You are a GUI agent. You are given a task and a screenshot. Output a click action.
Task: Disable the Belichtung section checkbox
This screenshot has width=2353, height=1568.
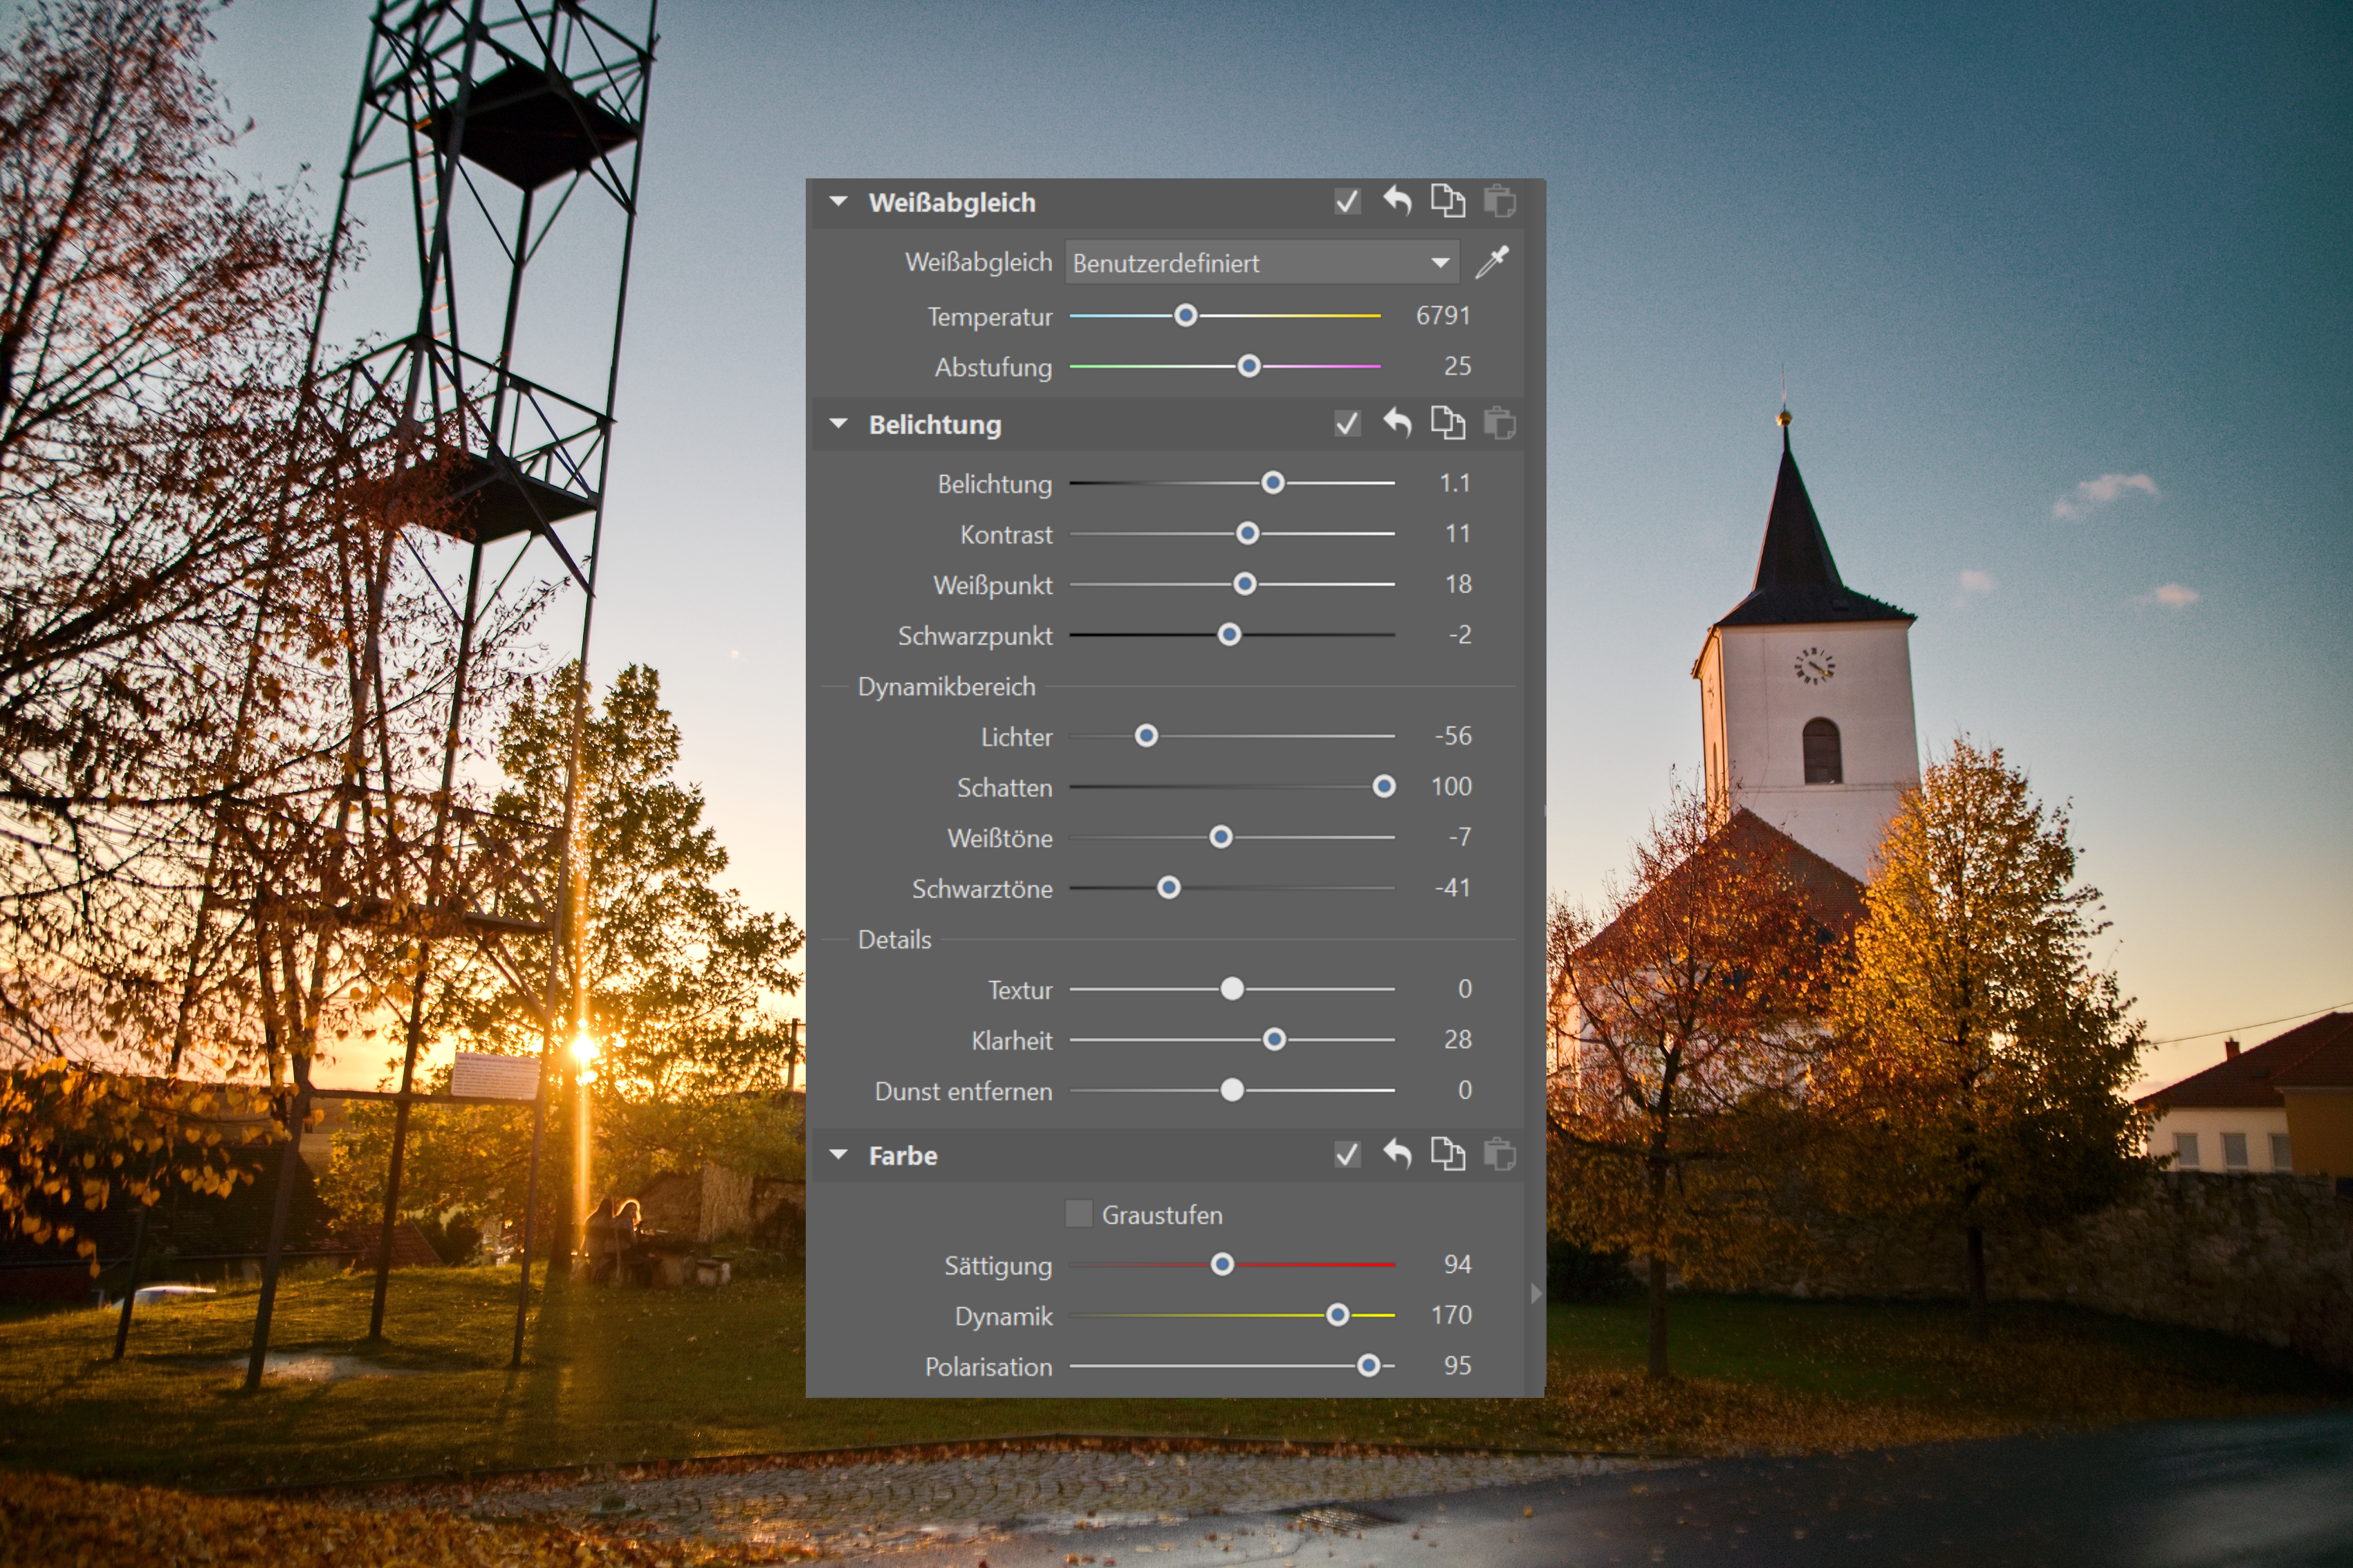pos(1347,424)
